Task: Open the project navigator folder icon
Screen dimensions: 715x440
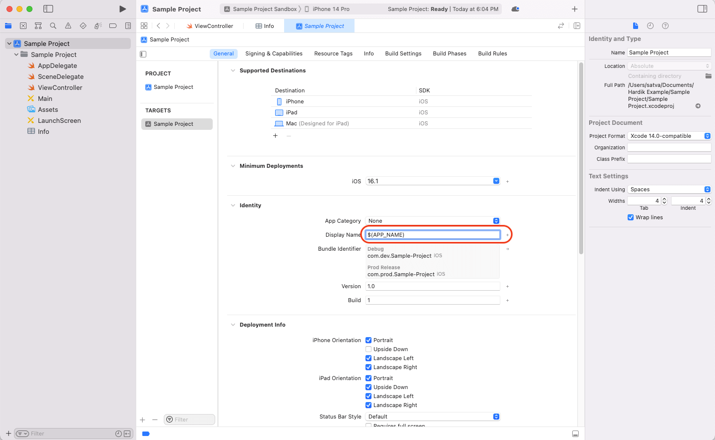Action: point(8,26)
